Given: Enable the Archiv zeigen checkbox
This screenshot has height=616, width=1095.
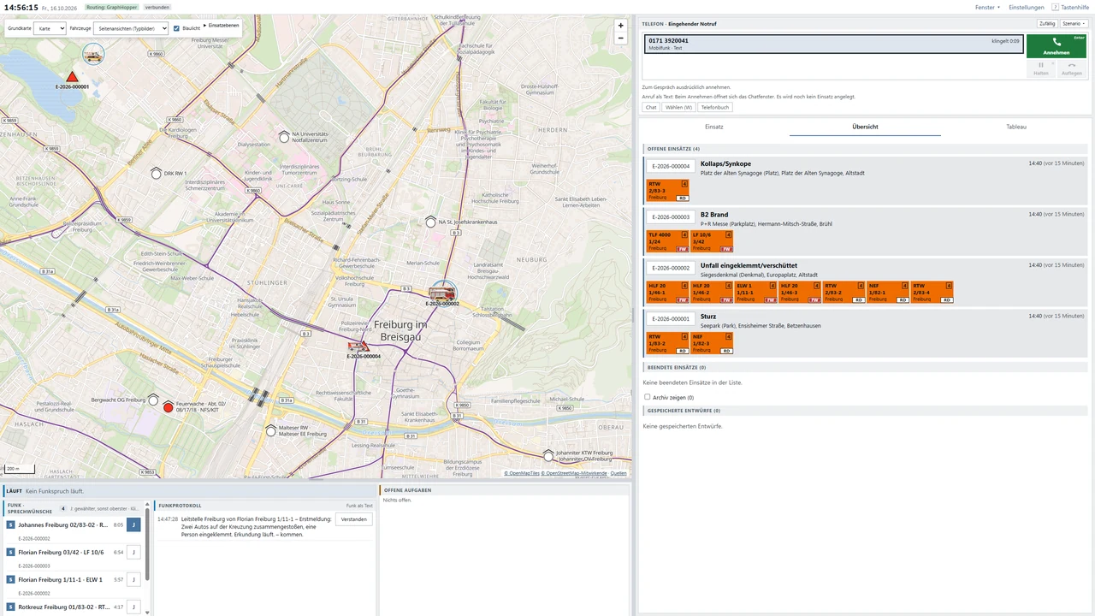Looking at the screenshot, I should coord(648,397).
